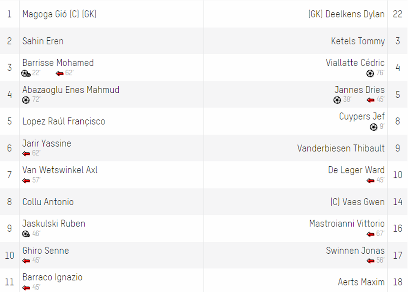Viewport: 408px width, 292px height.
Task: Open goalkeeper Deelkens Dylan's name
Action: 355,14
